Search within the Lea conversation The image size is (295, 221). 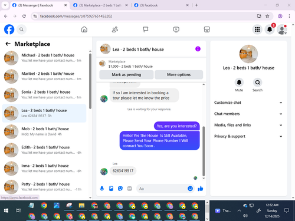257,83
